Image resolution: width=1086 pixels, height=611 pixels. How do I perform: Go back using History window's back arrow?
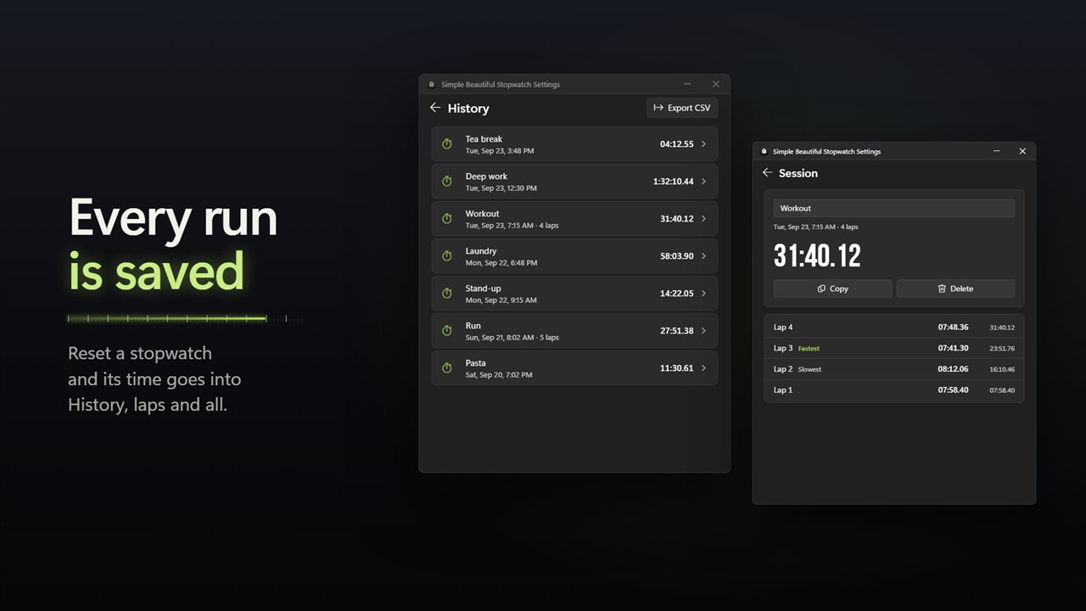tap(435, 108)
